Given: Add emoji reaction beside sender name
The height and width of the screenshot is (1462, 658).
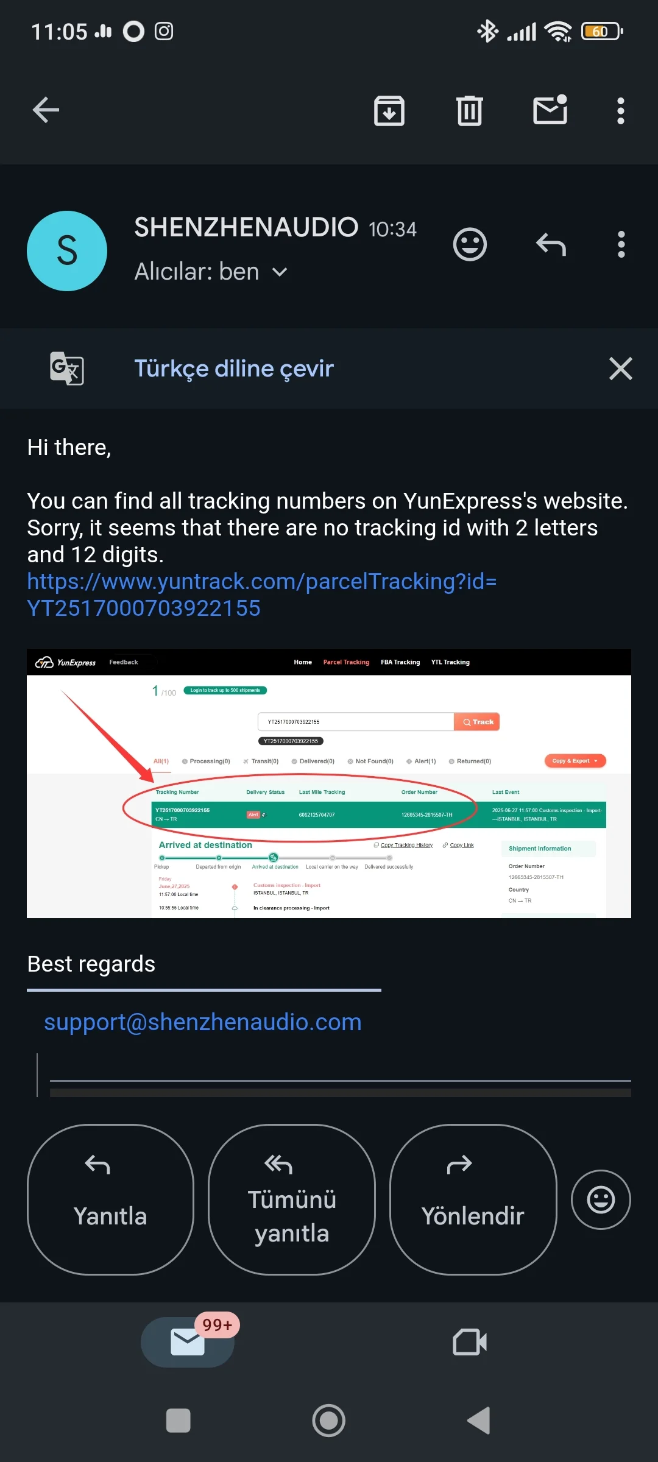Looking at the screenshot, I should pos(470,245).
